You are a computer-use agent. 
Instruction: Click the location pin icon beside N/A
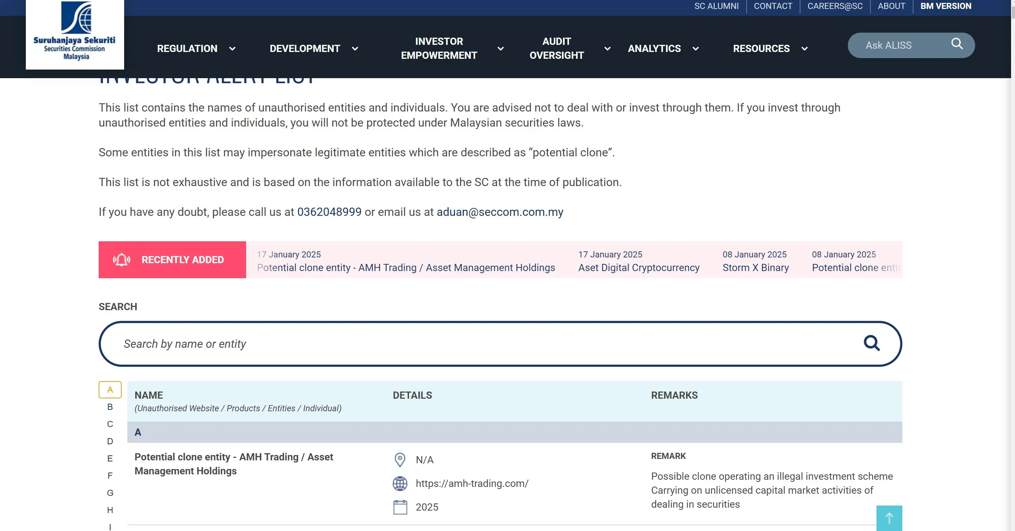coord(400,459)
